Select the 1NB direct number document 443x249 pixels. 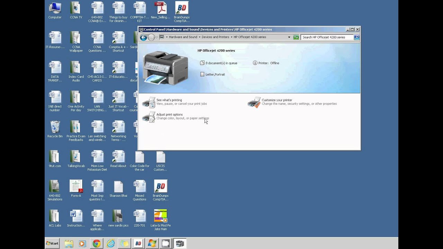[x=55, y=101]
